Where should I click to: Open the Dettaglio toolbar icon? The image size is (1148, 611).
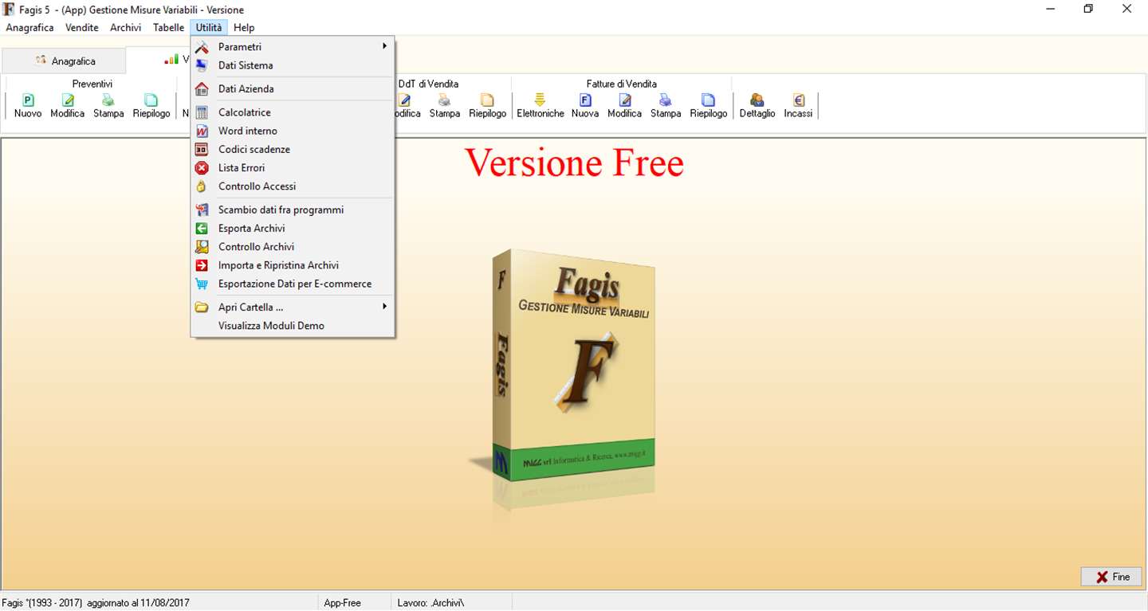point(757,106)
